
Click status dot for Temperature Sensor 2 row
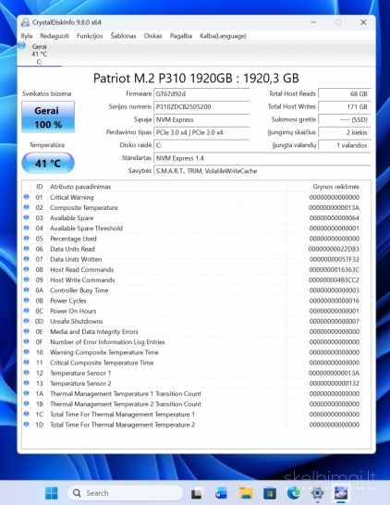point(27,383)
